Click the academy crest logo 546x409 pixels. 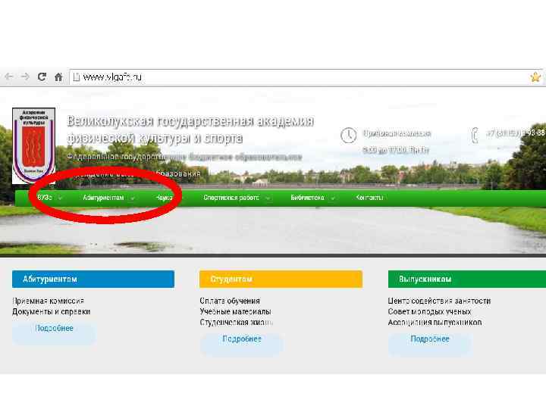point(34,145)
